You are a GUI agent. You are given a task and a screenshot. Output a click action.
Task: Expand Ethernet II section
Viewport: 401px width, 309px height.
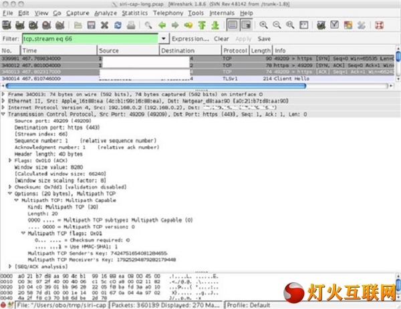tap(3, 101)
